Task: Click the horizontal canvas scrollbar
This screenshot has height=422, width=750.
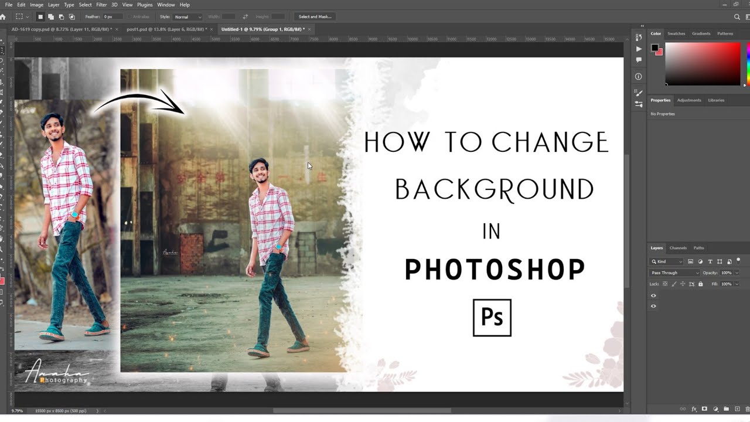Action: pyautogui.click(x=362, y=411)
